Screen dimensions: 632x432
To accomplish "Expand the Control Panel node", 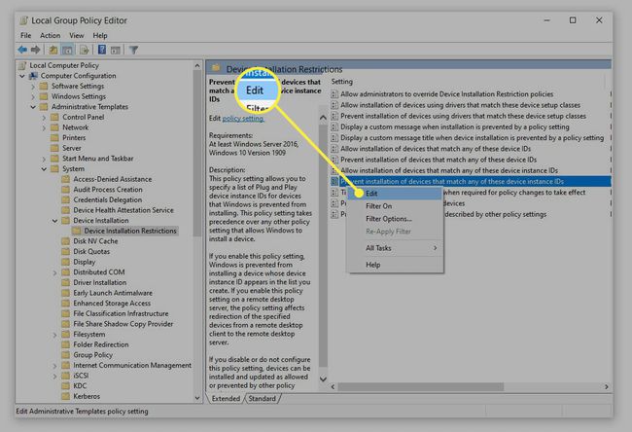I will (44, 118).
